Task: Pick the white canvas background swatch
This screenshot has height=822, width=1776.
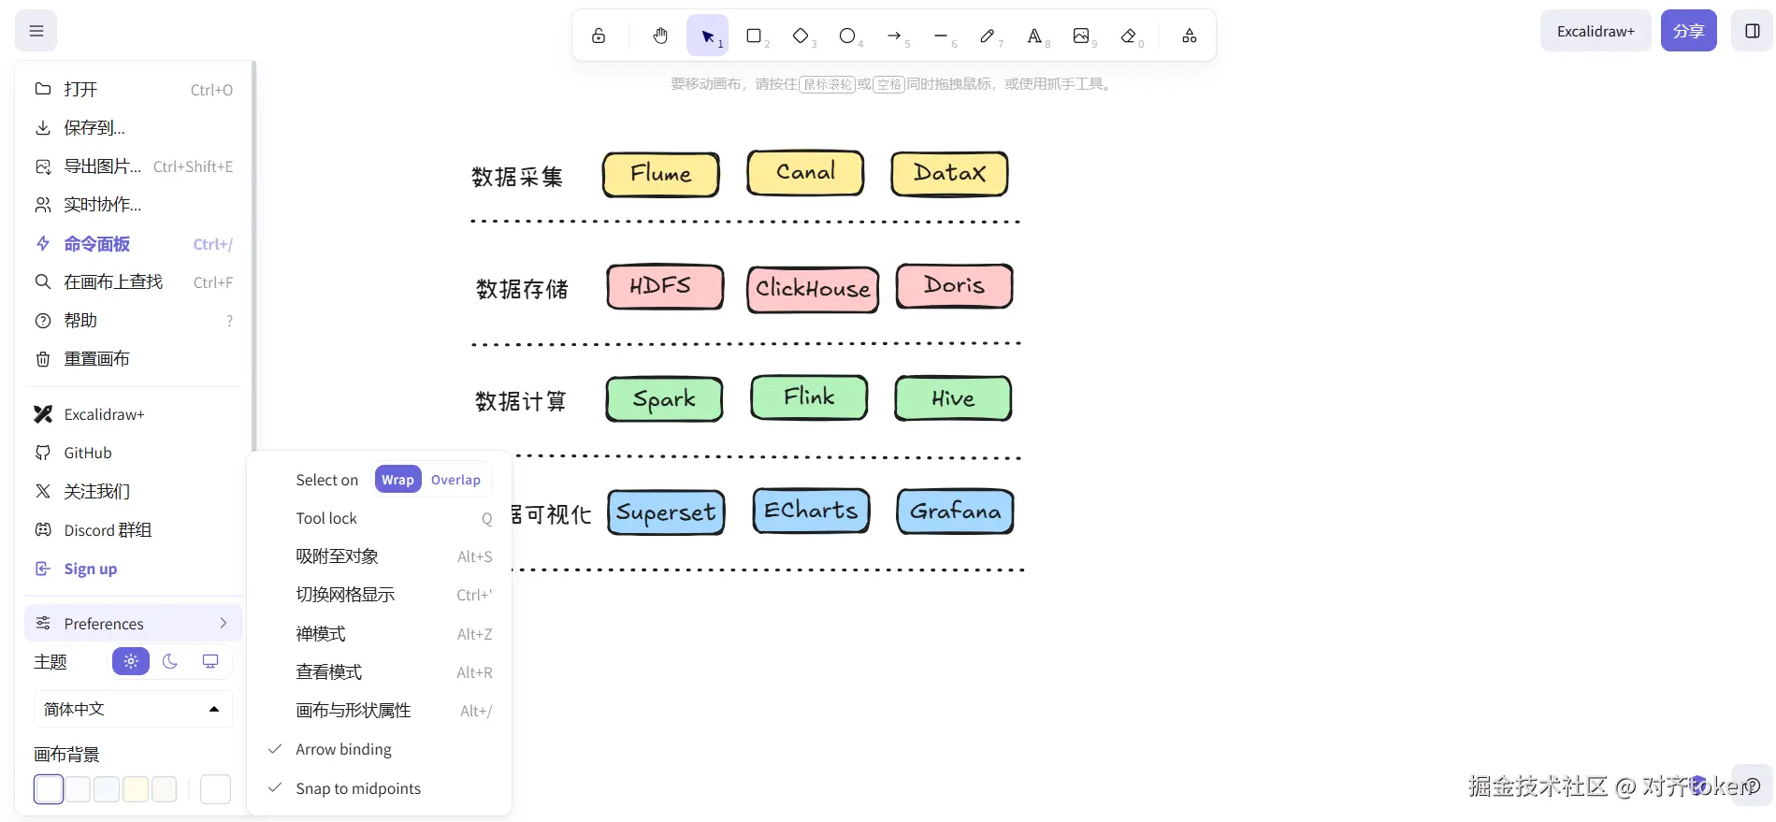Action: 49,789
